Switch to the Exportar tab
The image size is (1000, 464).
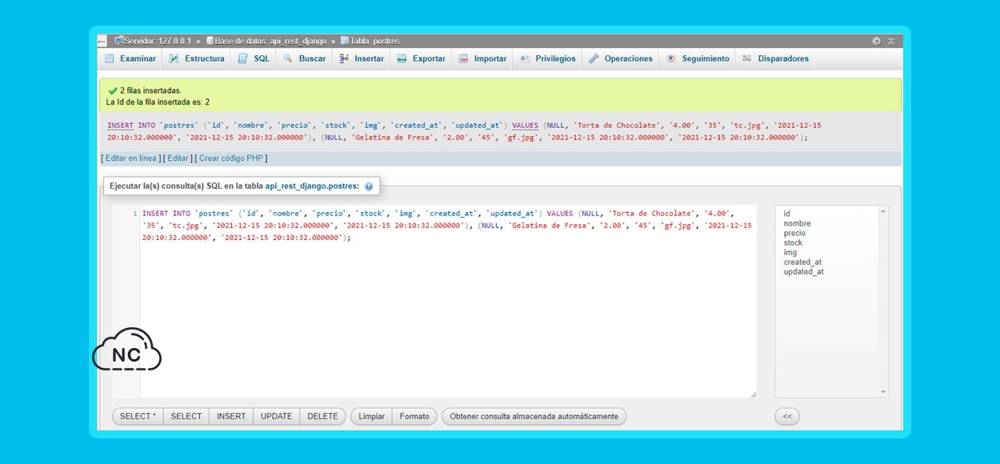coord(422,58)
